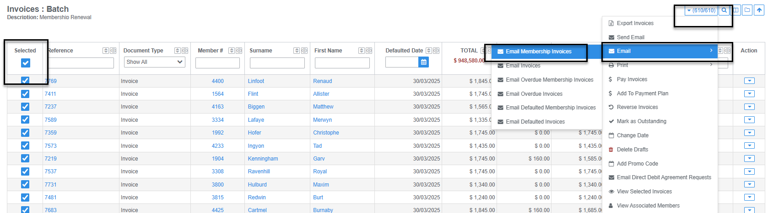768x213 pixels.
Task: Select Email Defaulted Invoices option
Action: click(x=546, y=122)
